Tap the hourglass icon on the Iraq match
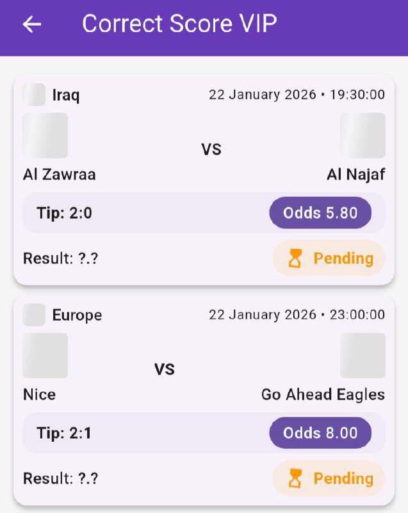408x513 pixels. click(x=296, y=258)
